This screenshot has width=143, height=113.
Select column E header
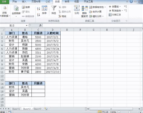pyautogui.click(x=67, y=30)
